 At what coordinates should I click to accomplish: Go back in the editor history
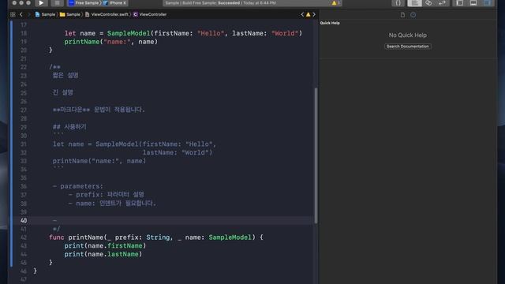click(x=21, y=14)
